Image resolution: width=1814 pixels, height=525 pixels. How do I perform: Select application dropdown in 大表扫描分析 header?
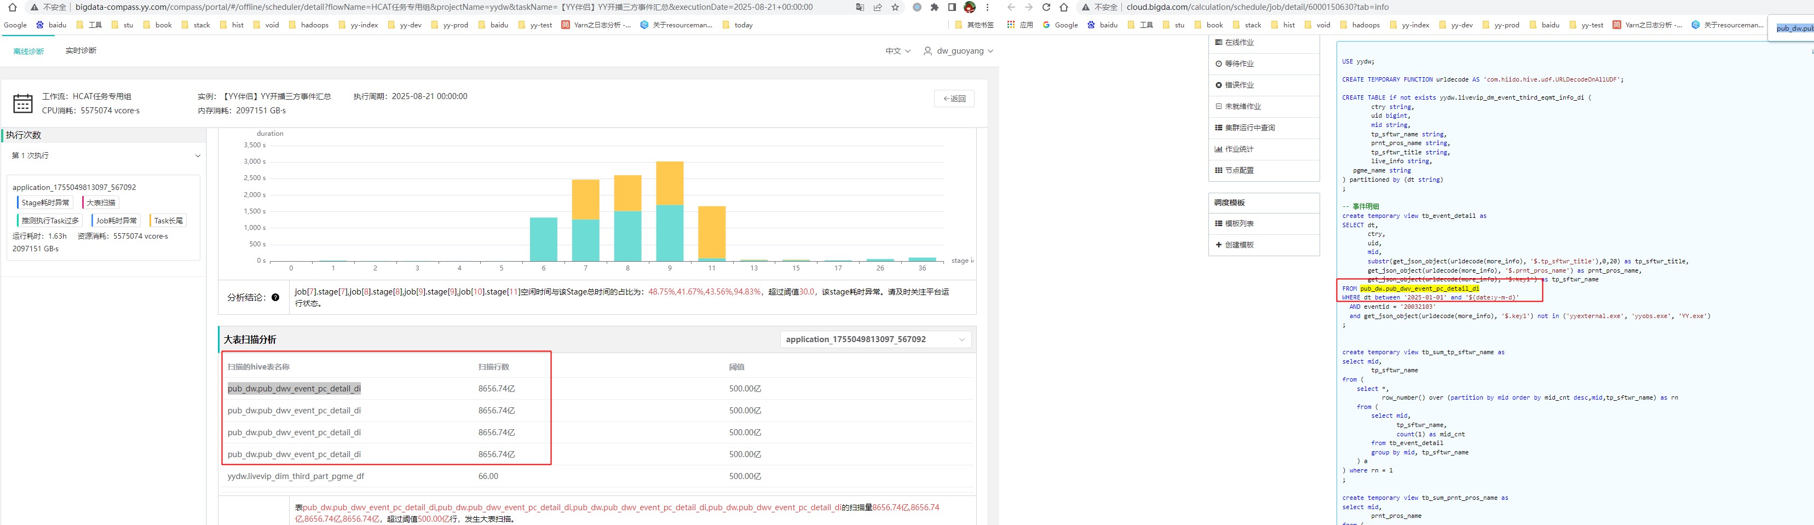point(876,339)
